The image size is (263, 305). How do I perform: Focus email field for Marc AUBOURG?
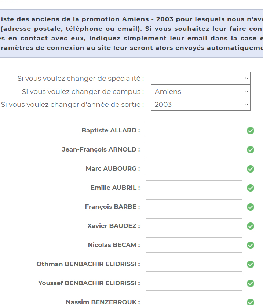point(194,169)
